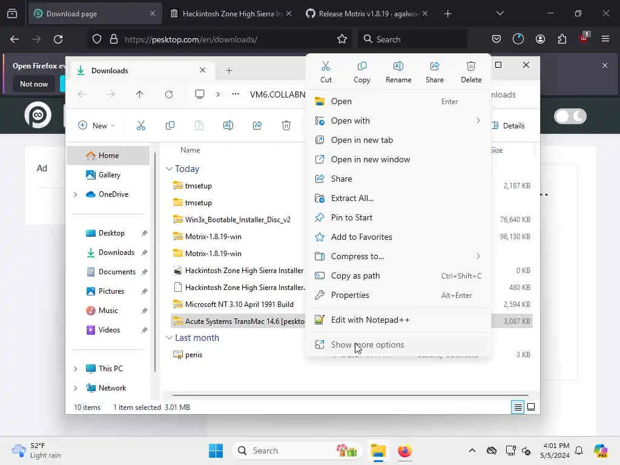Viewport: 620px width, 465px height.
Task: Collapse the Last month group
Action: click(170, 338)
